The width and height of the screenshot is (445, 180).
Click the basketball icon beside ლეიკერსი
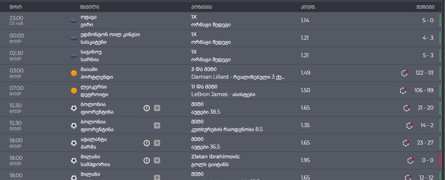(74, 90)
